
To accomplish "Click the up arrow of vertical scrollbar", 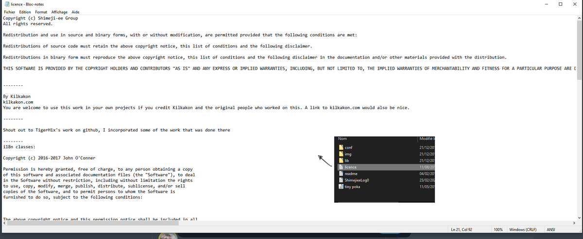I will (579, 18).
